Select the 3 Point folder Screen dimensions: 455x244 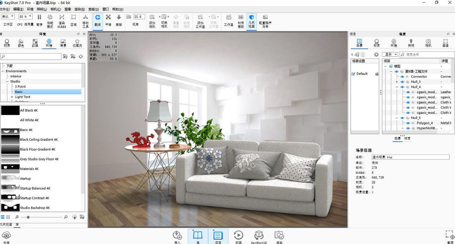[x=20, y=87]
